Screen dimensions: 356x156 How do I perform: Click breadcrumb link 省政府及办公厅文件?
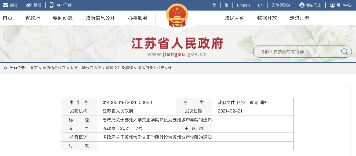coord(155,68)
